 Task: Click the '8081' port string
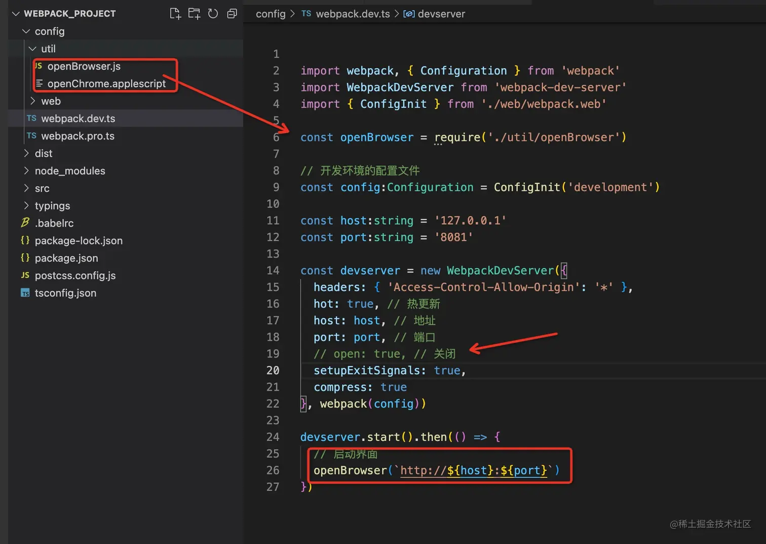point(453,237)
